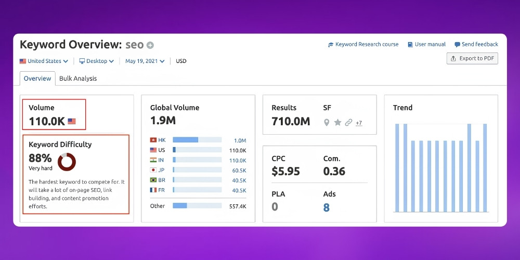
Task: Click the graduation cap icon beside Keyword Research course
Action: point(331,44)
